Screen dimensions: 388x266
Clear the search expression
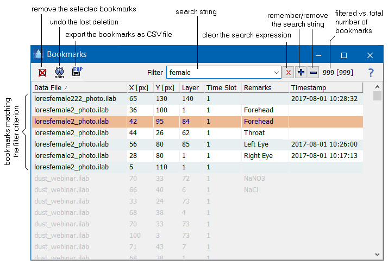pyautogui.click(x=288, y=72)
